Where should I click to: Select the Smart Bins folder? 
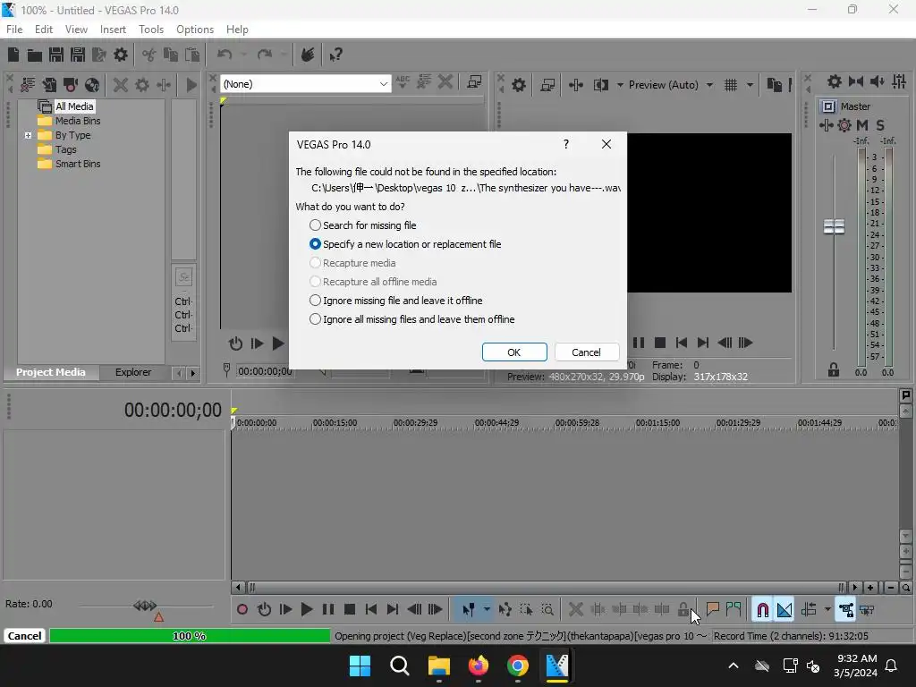70,165
